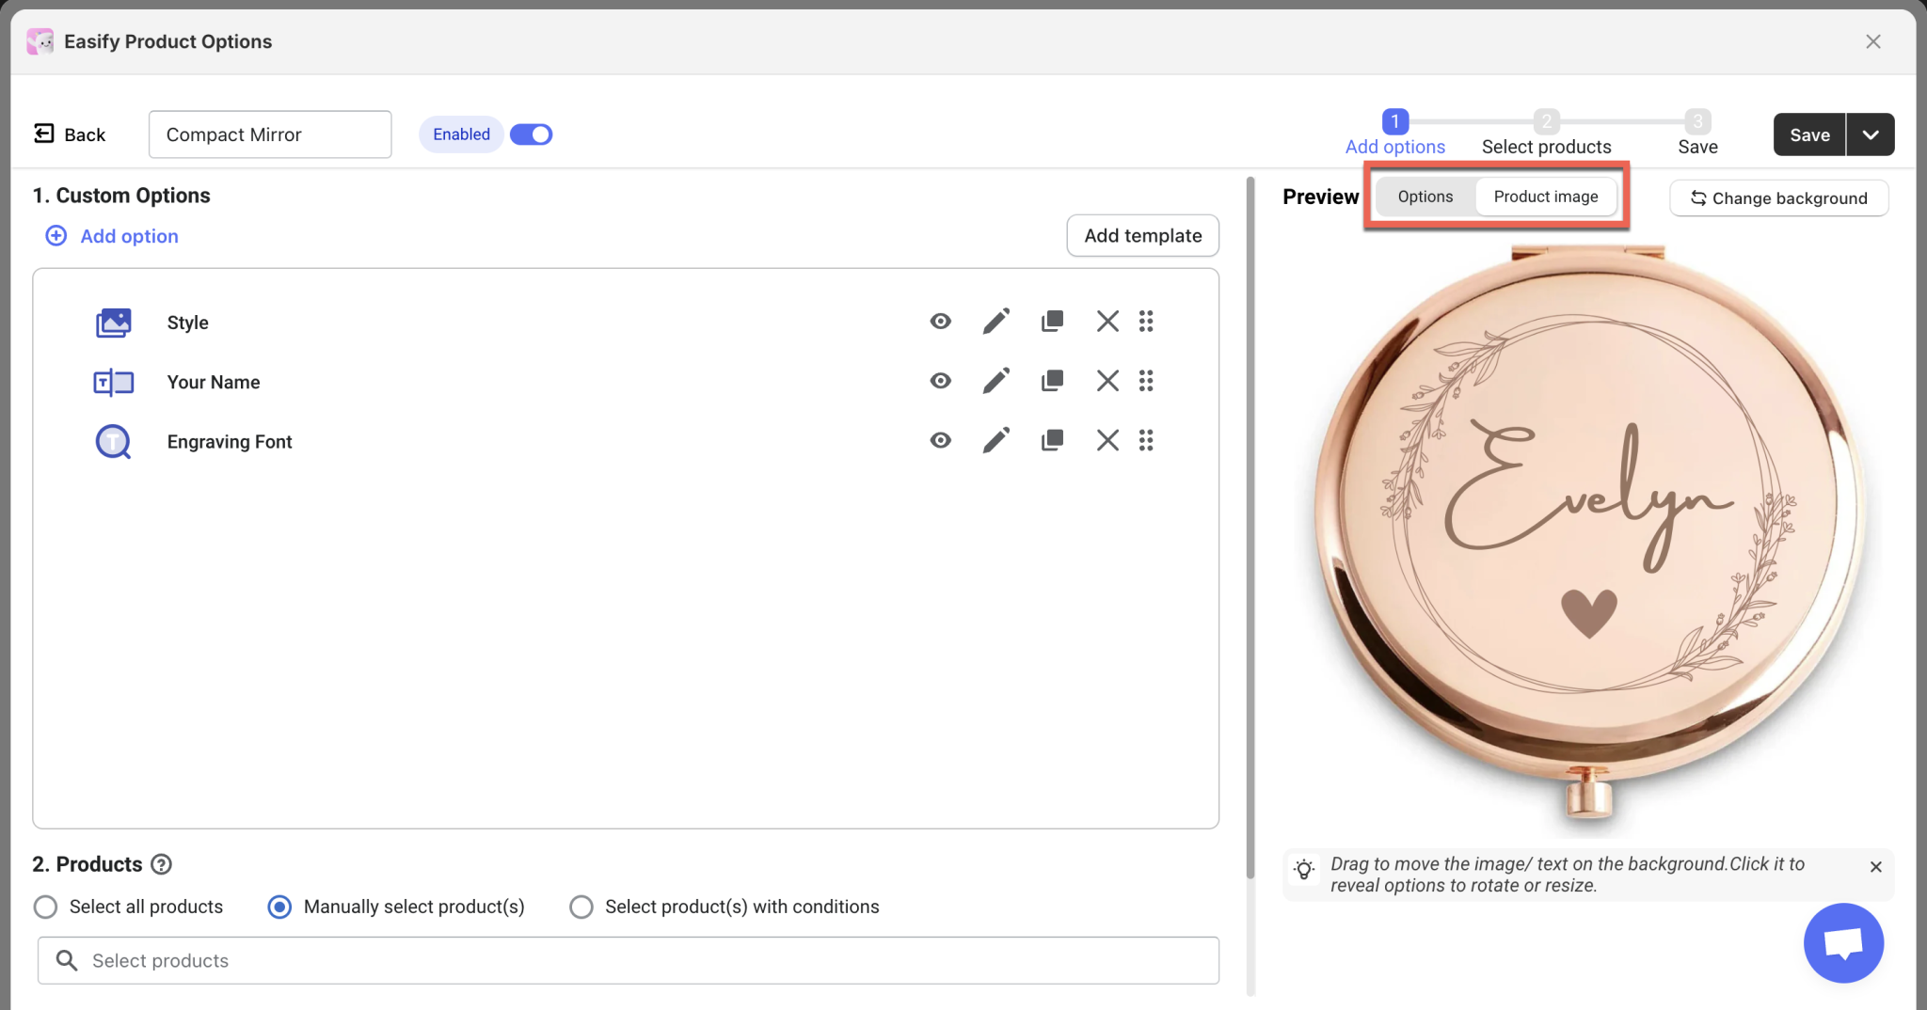This screenshot has width=1927, height=1010.
Task: Select product(s) with conditions radio option
Action: pos(581,907)
